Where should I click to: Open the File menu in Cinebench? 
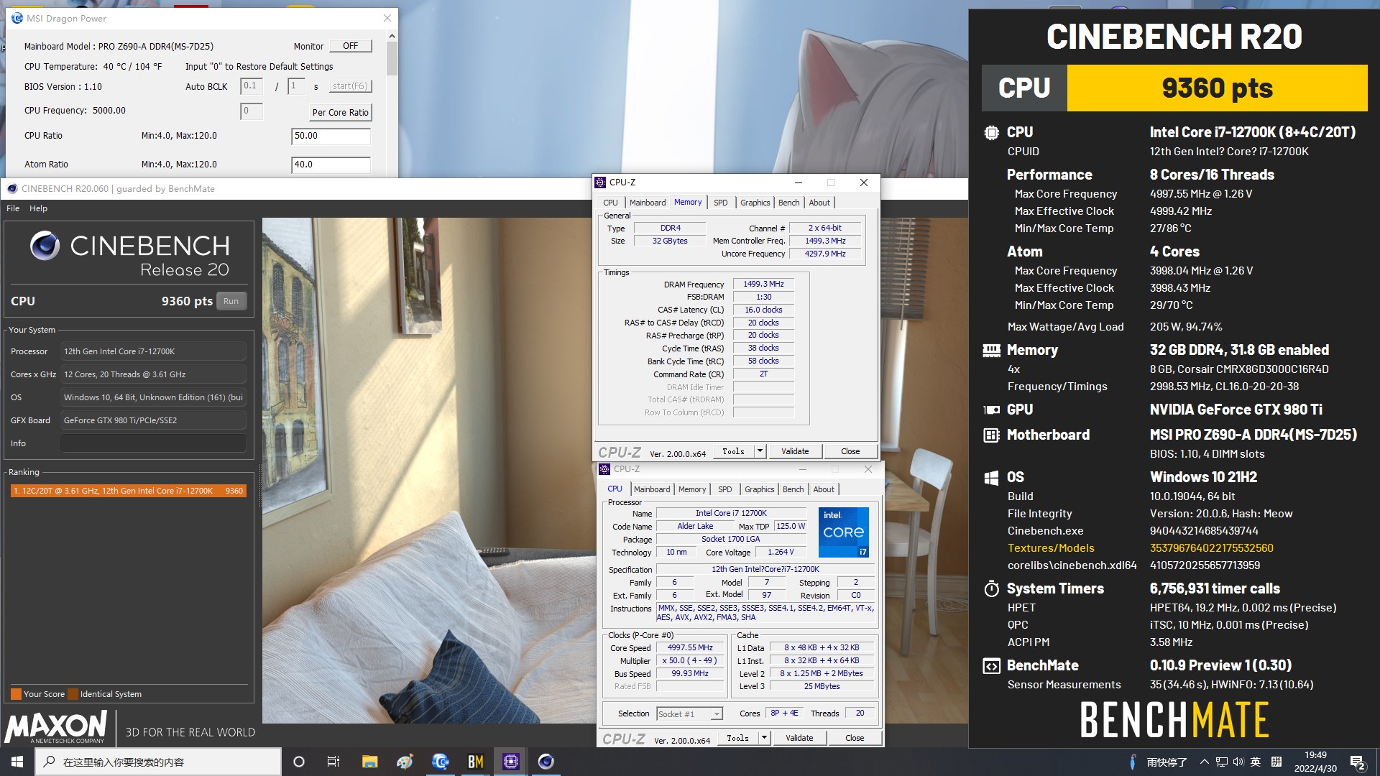pos(13,208)
